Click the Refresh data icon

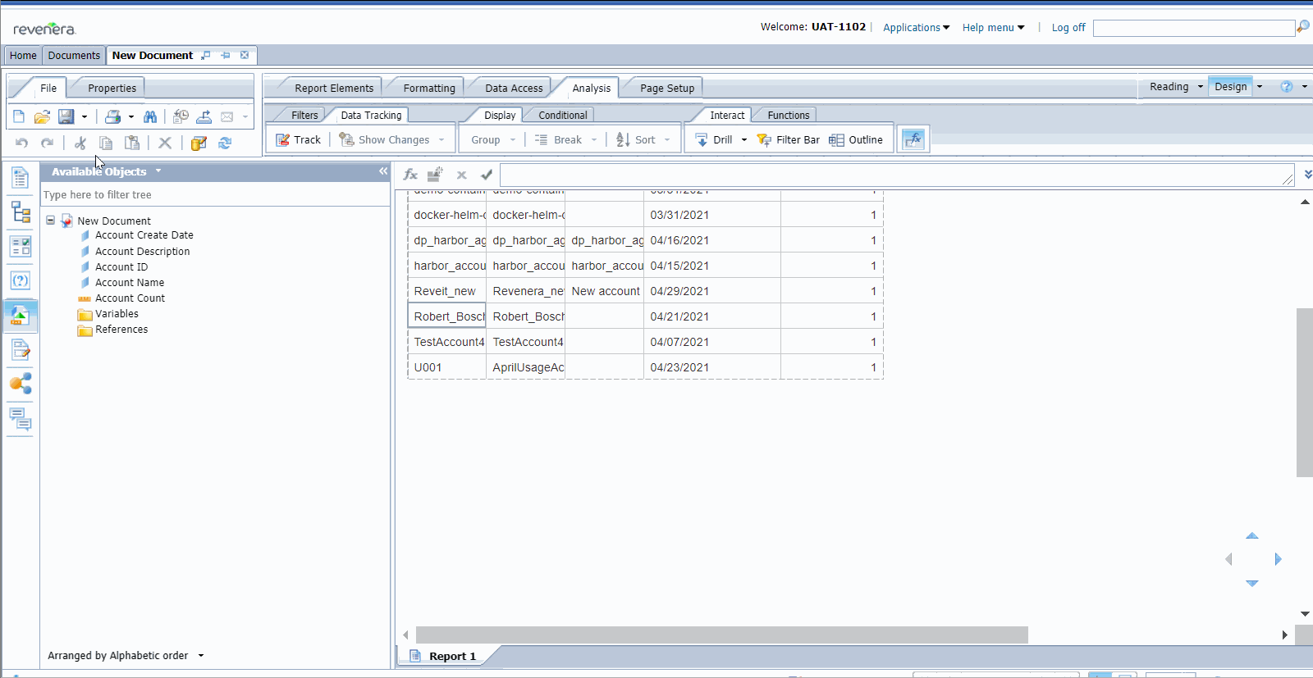225,143
